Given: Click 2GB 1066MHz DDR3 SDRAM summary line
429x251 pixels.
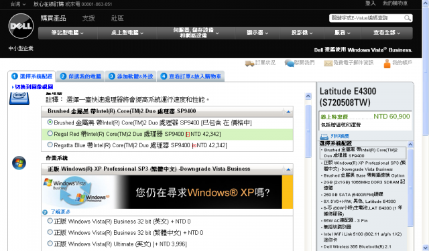Looking at the screenshot, I should [364, 185].
